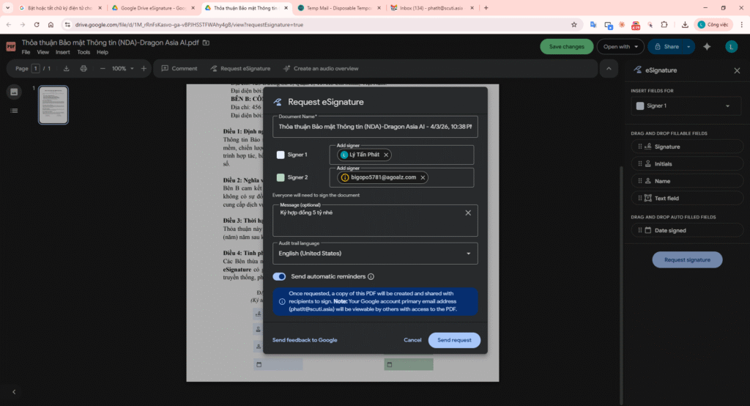Close the eSignature side panel
This screenshot has width=750, height=406.
pos(737,70)
